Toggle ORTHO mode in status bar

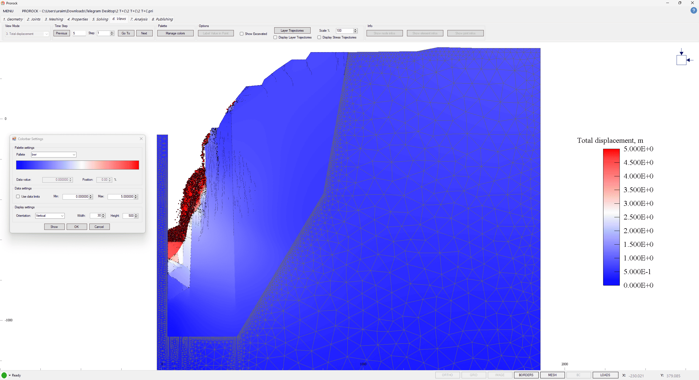(447, 375)
